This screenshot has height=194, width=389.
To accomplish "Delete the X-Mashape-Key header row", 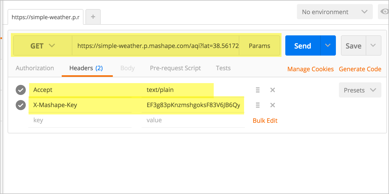I will point(272,105).
